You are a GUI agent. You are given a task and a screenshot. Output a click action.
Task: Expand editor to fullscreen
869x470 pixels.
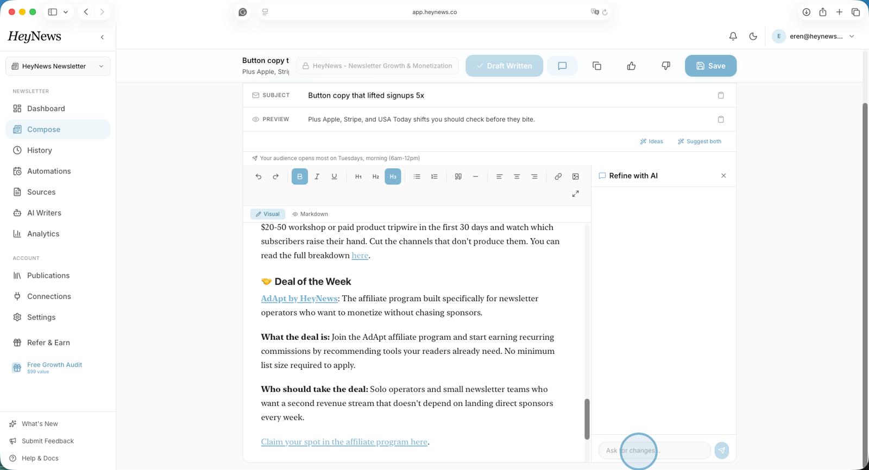tap(576, 194)
